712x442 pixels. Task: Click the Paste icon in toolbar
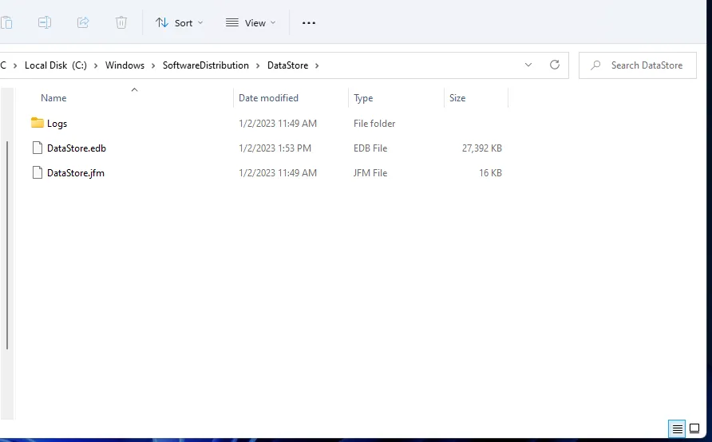pyautogui.click(x=6, y=22)
